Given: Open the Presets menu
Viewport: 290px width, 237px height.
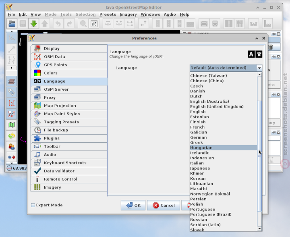Looking at the screenshot, I should pyautogui.click(x=108, y=15).
